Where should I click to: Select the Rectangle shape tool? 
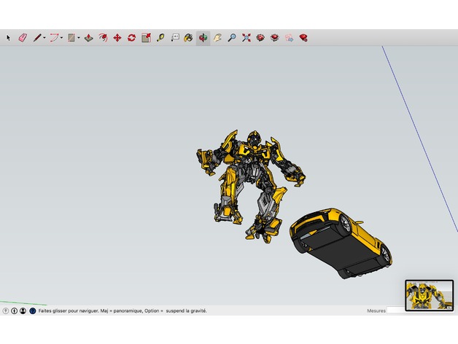click(x=71, y=38)
